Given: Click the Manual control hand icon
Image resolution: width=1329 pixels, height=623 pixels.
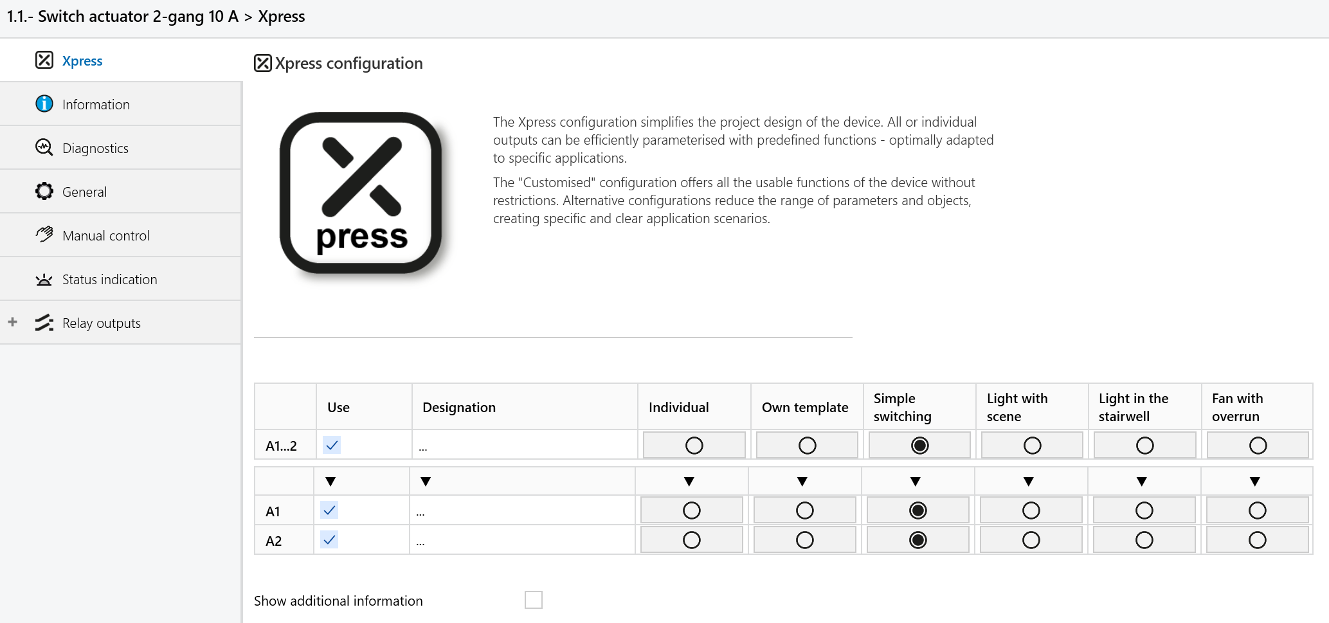Looking at the screenshot, I should (x=44, y=235).
